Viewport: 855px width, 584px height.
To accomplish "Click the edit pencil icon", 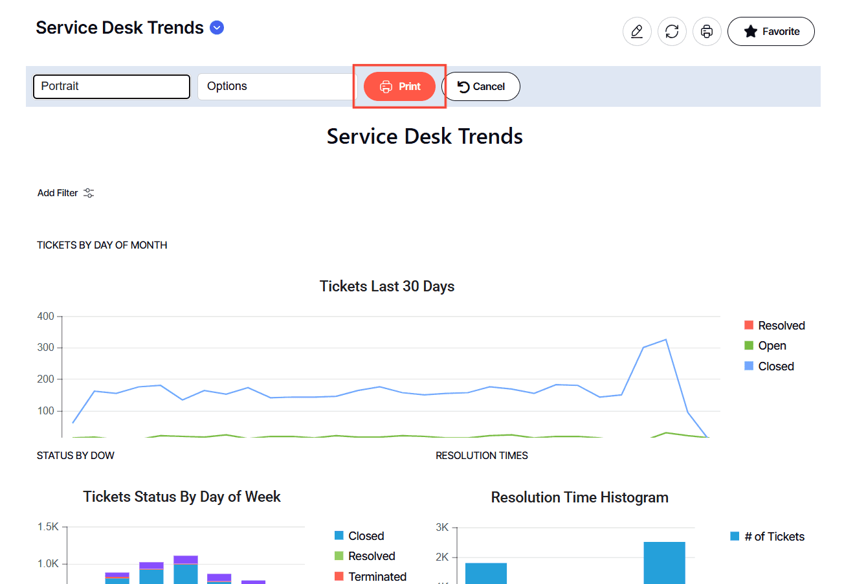I will 637,31.
